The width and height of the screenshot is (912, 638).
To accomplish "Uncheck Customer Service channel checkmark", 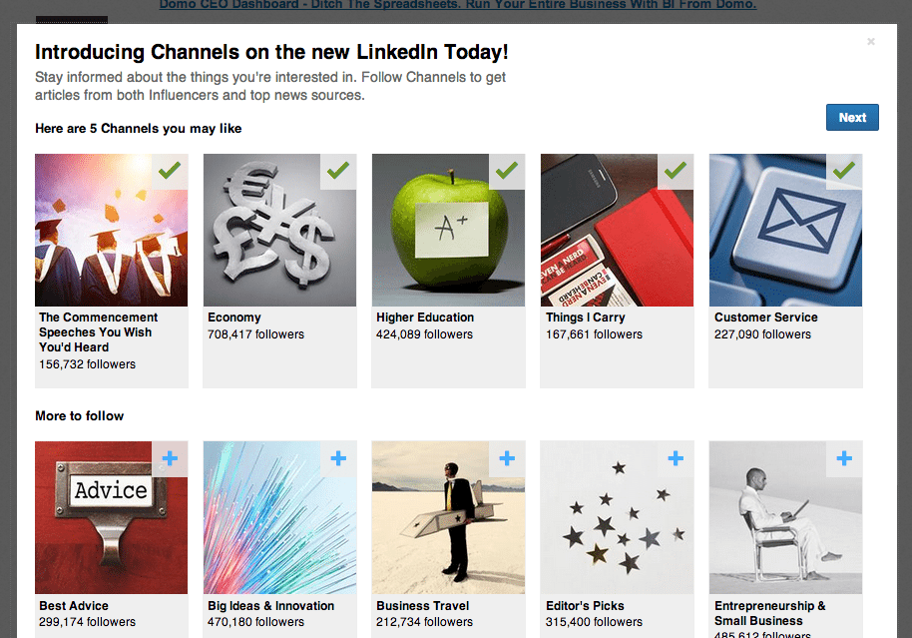I will 844,171.
